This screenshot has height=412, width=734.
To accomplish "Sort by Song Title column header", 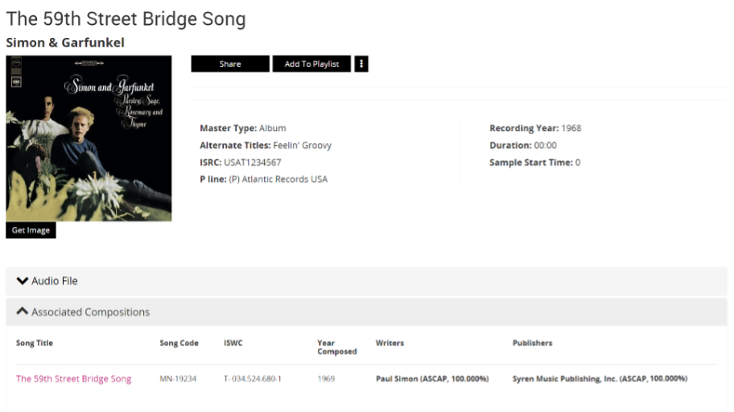I will 35,343.
